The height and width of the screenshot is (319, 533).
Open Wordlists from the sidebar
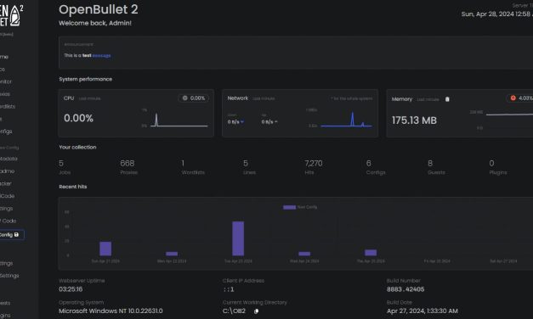tap(8, 106)
